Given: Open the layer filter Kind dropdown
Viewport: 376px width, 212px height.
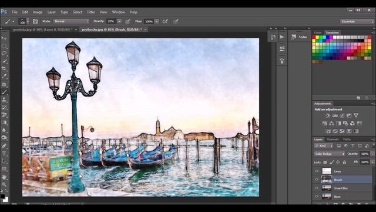Looking at the screenshot, I should [324, 145].
